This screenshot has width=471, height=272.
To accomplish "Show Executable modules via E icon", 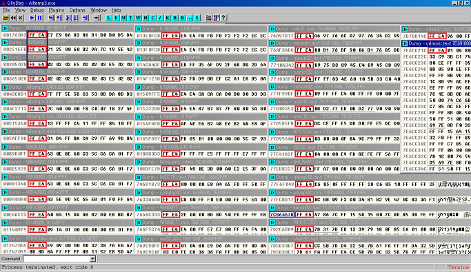I will [116, 18].
